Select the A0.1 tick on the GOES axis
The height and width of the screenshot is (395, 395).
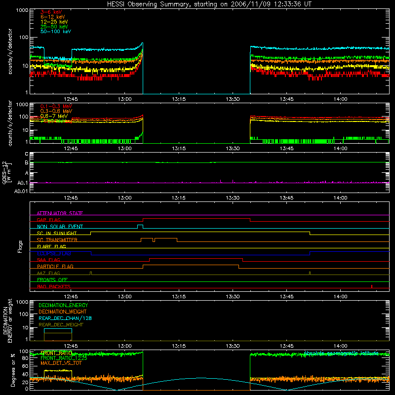point(23,183)
